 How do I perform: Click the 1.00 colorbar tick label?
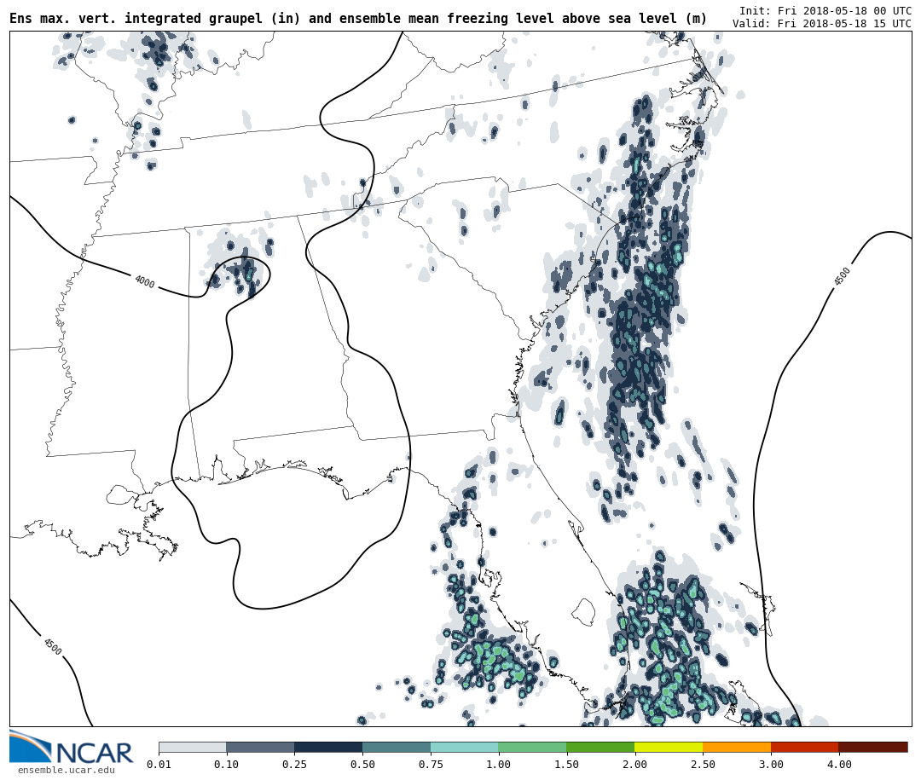pyautogui.click(x=498, y=765)
